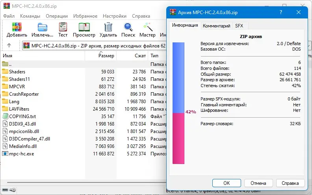Click the Поиск magnifier icon
Screen dimensions: 312x195
(128, 27)
